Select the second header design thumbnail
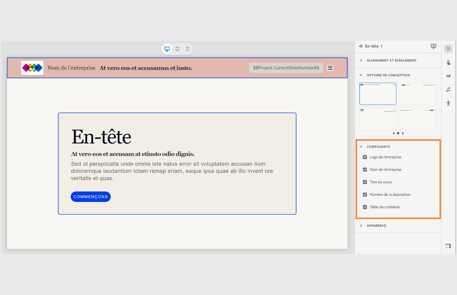457x295 pixels. [418, 94]
